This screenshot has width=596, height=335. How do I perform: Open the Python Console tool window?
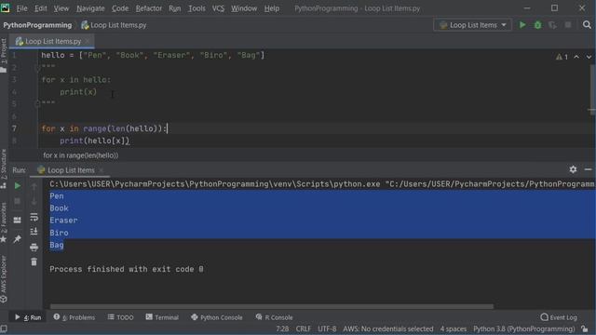click(217, 317)
